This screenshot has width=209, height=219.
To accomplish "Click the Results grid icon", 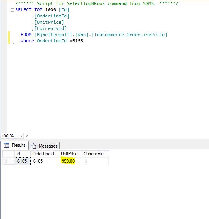I will pyautogui.click(x=7, y=145).
